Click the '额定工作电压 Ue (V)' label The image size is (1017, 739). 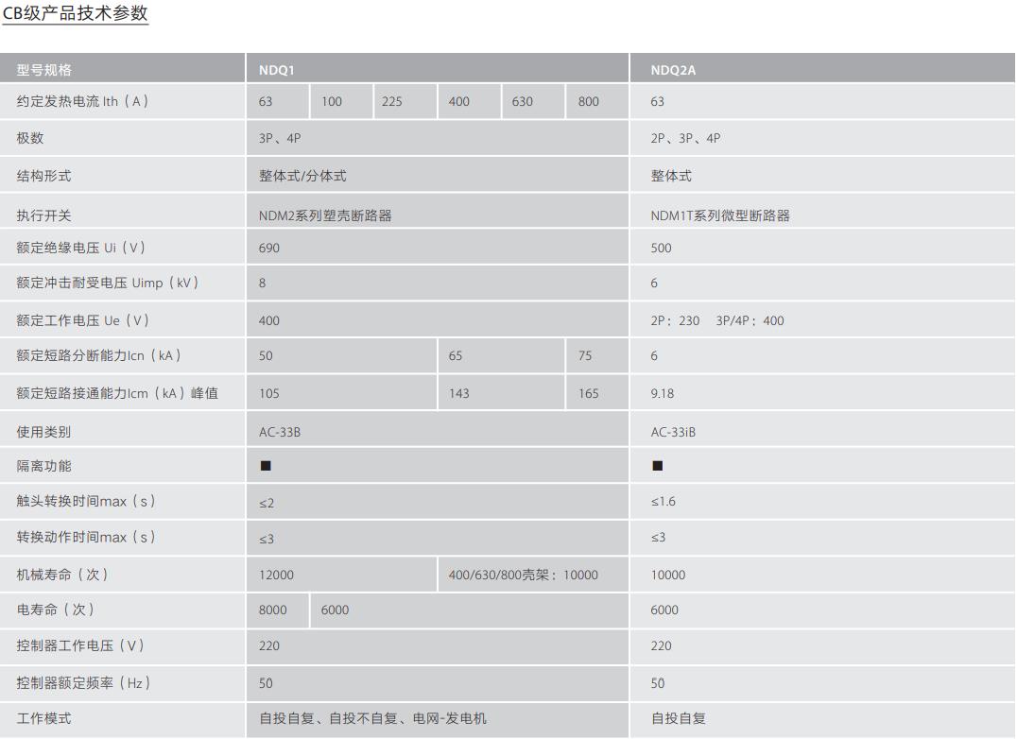point(83,320)
